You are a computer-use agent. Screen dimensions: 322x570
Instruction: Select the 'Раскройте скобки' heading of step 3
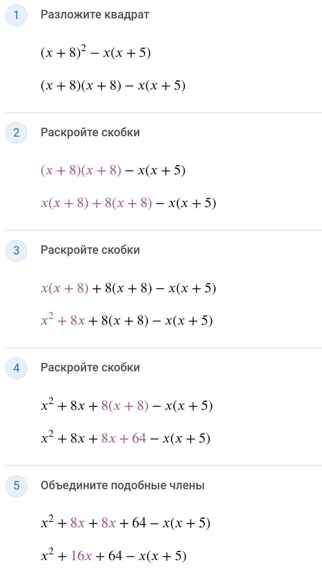[90, 250]
